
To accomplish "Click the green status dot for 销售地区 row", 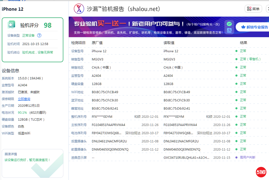I will (x=236, y=67).
